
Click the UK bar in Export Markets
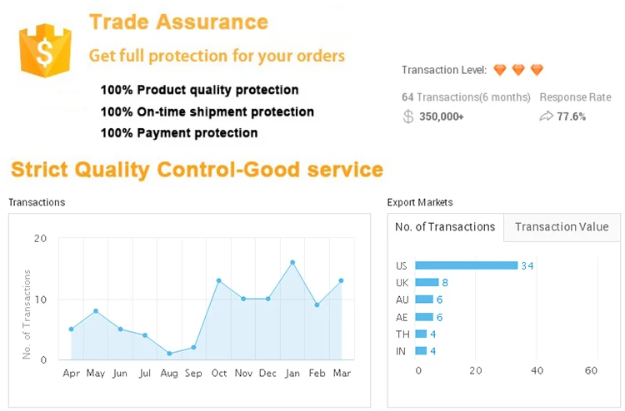point(427,283)
